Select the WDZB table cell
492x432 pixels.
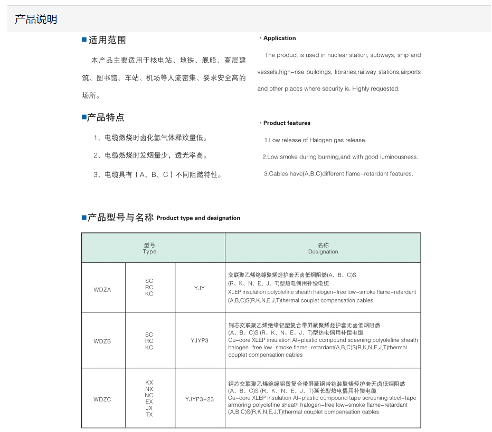[x=102, y=341]
